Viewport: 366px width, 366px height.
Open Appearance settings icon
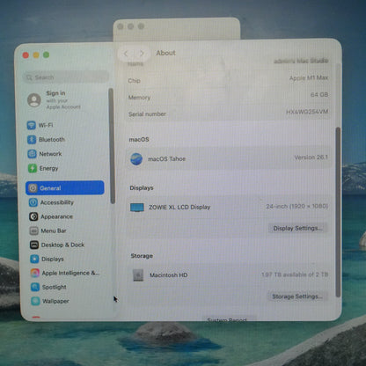pos(33,216)
